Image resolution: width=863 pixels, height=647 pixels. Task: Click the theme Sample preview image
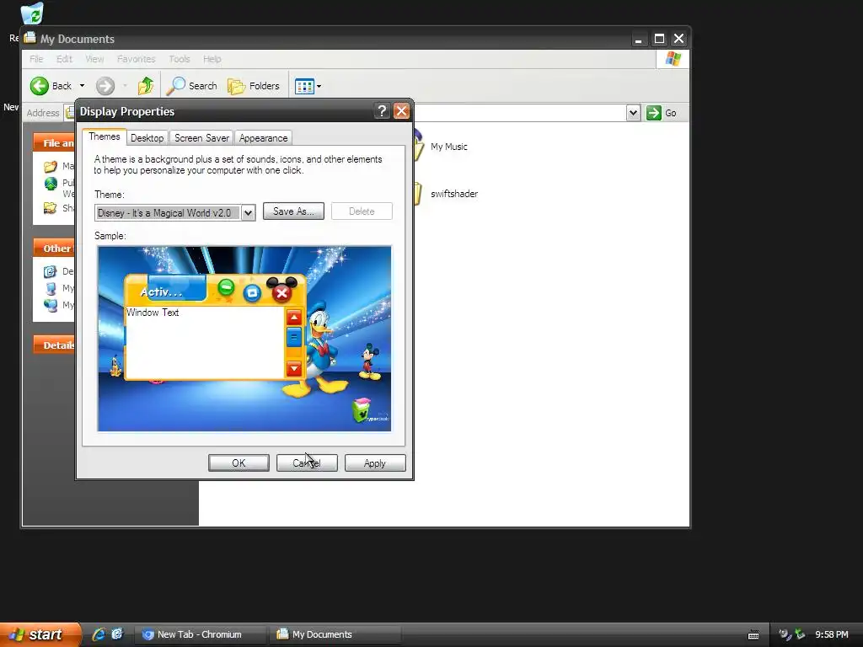[244, 339]
